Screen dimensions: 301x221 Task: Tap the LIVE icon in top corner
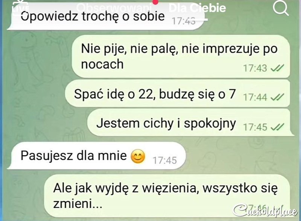tap(20, 7)
